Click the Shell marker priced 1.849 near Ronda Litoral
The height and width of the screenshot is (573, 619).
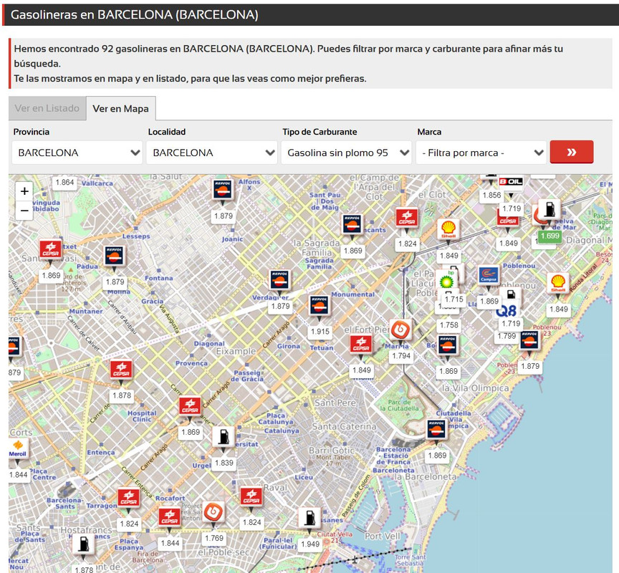click(558, 283)
